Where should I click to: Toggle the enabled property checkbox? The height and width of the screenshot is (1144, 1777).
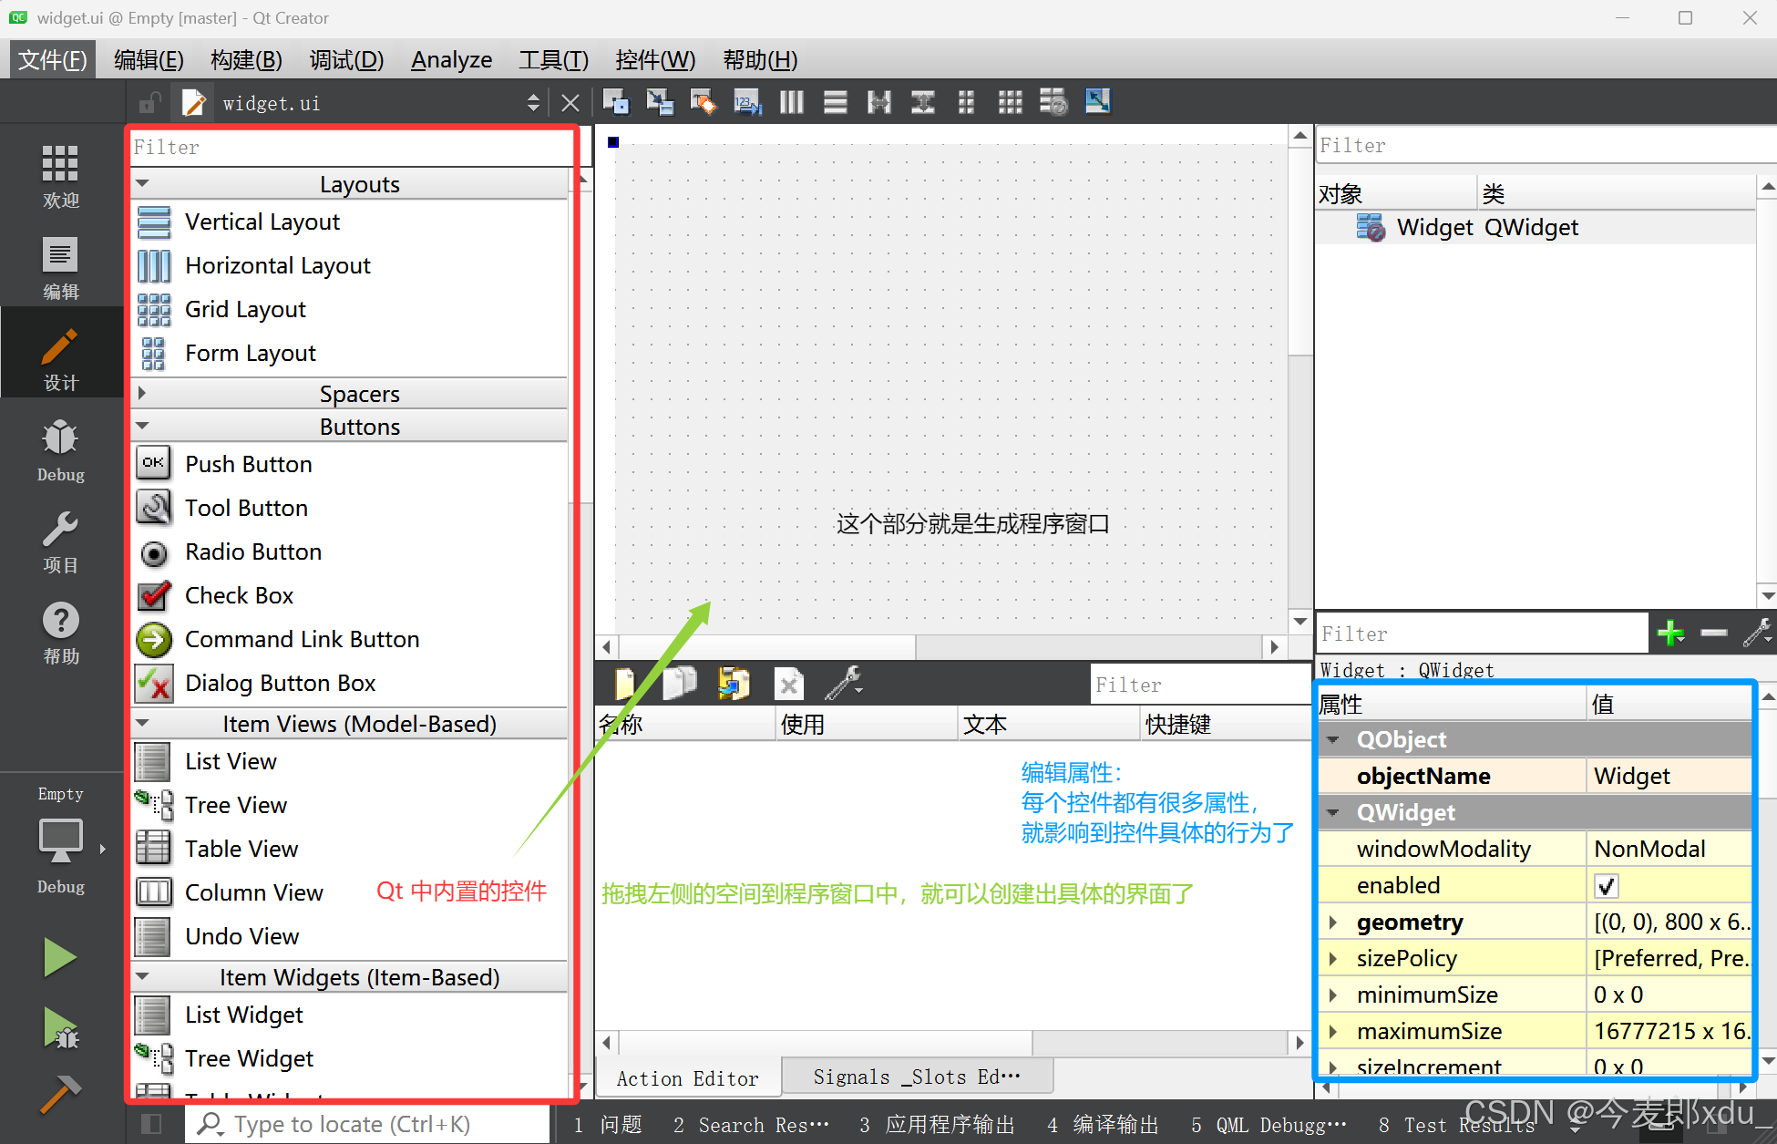[1606, 885]
